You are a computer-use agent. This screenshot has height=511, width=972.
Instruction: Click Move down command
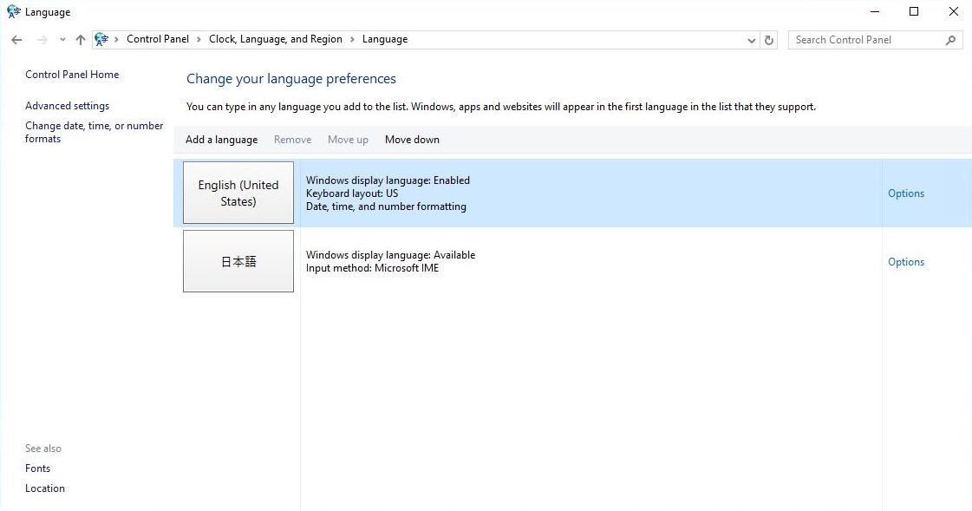click(x=412, y=140)
